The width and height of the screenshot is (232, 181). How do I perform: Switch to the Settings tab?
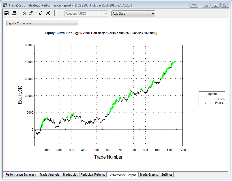coord(167,174)
